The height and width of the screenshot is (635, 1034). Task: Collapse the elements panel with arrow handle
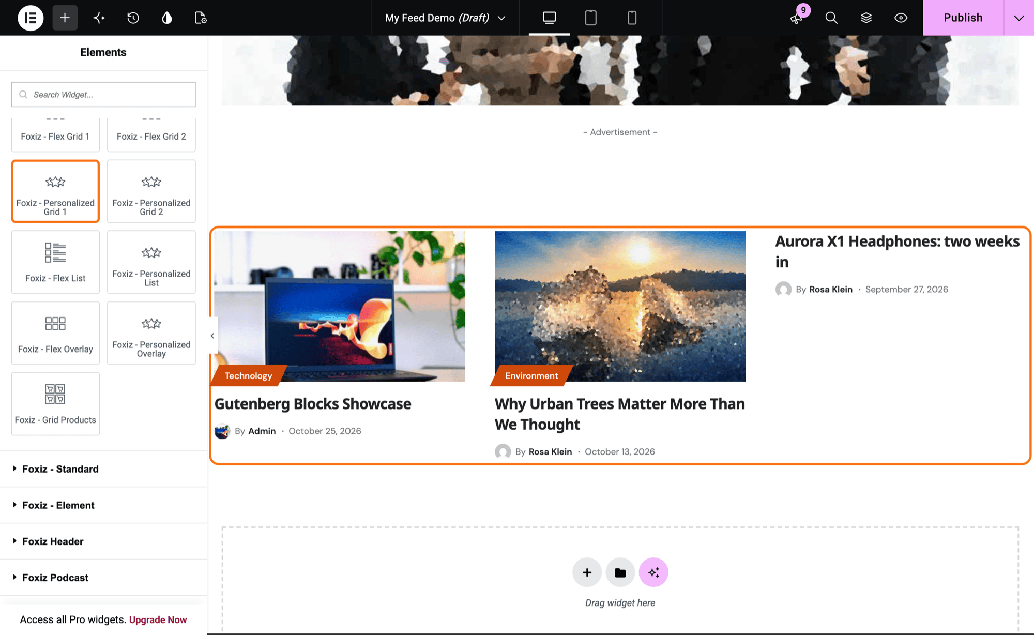[212, 336]
